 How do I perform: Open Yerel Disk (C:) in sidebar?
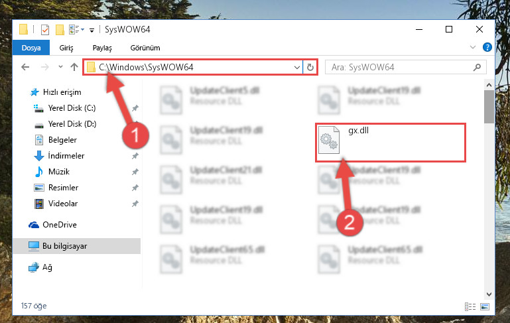coord(72,108)
